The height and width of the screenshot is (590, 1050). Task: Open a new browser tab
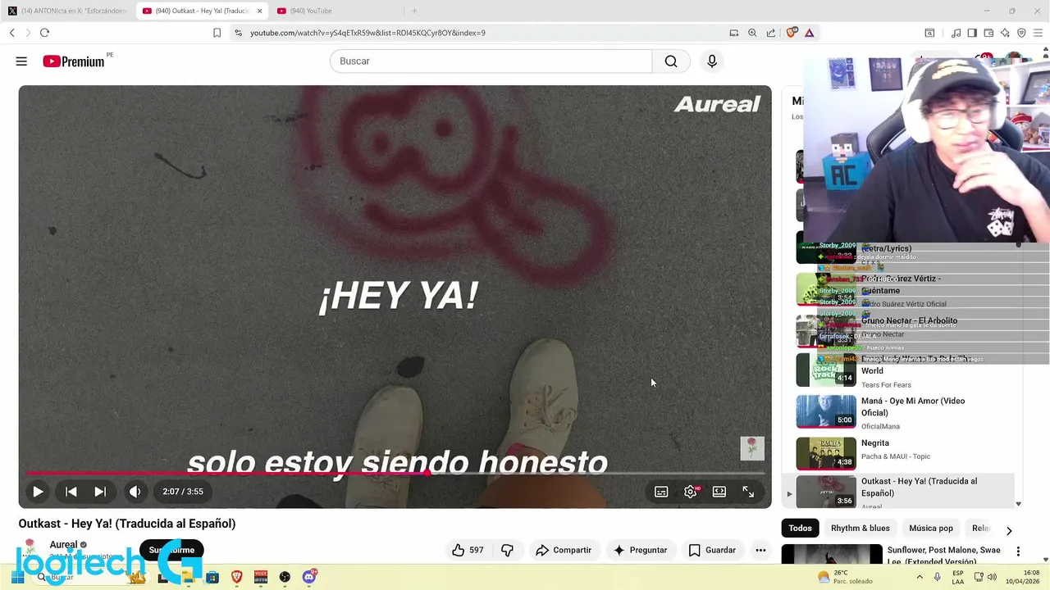414,11
